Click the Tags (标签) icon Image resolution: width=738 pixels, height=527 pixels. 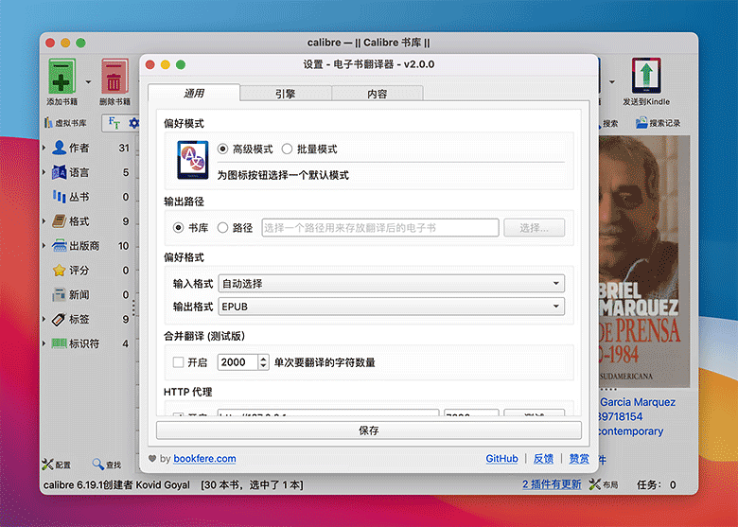[x=60, y=319]
